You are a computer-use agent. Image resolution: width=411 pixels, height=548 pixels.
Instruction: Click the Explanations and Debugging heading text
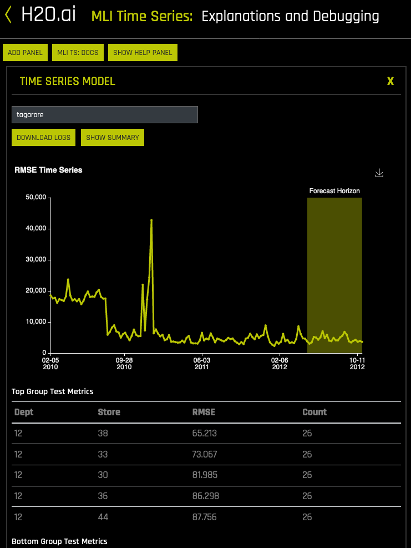(x=290, y=17)
